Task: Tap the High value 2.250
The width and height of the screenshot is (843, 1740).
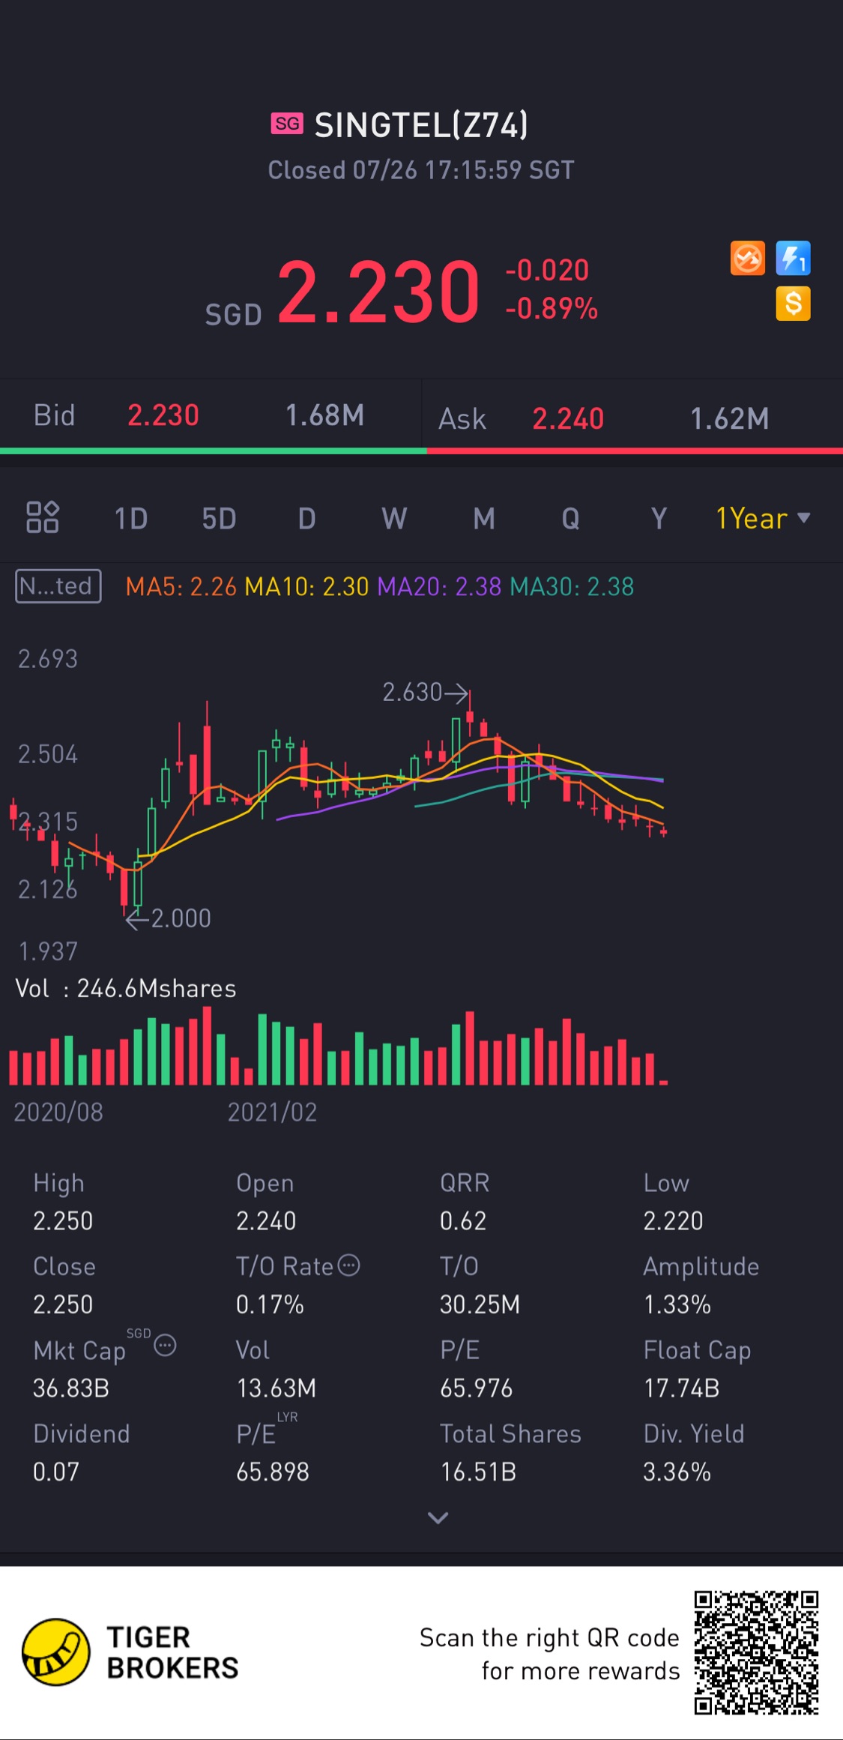Action: 63,1220
